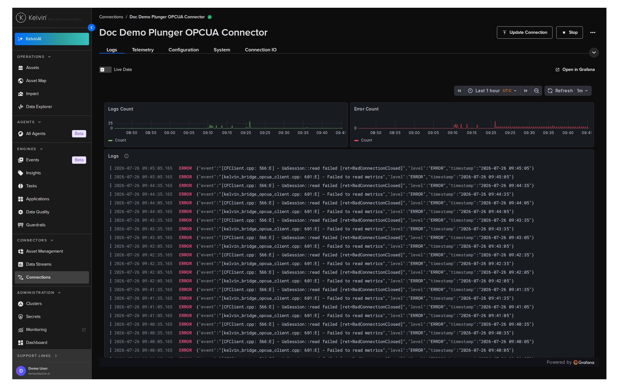Switch to the System tab
This screenshot has width=619, height=387.
(x=222, y=50)
